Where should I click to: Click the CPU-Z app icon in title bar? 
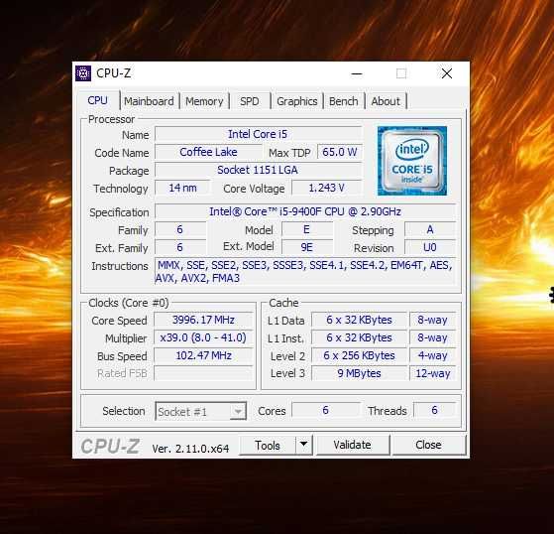(83, 73)
